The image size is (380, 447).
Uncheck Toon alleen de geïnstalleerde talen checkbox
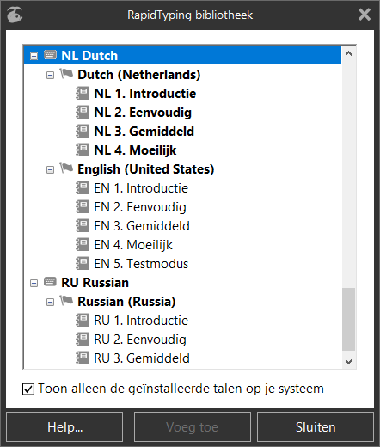(28, 389)
